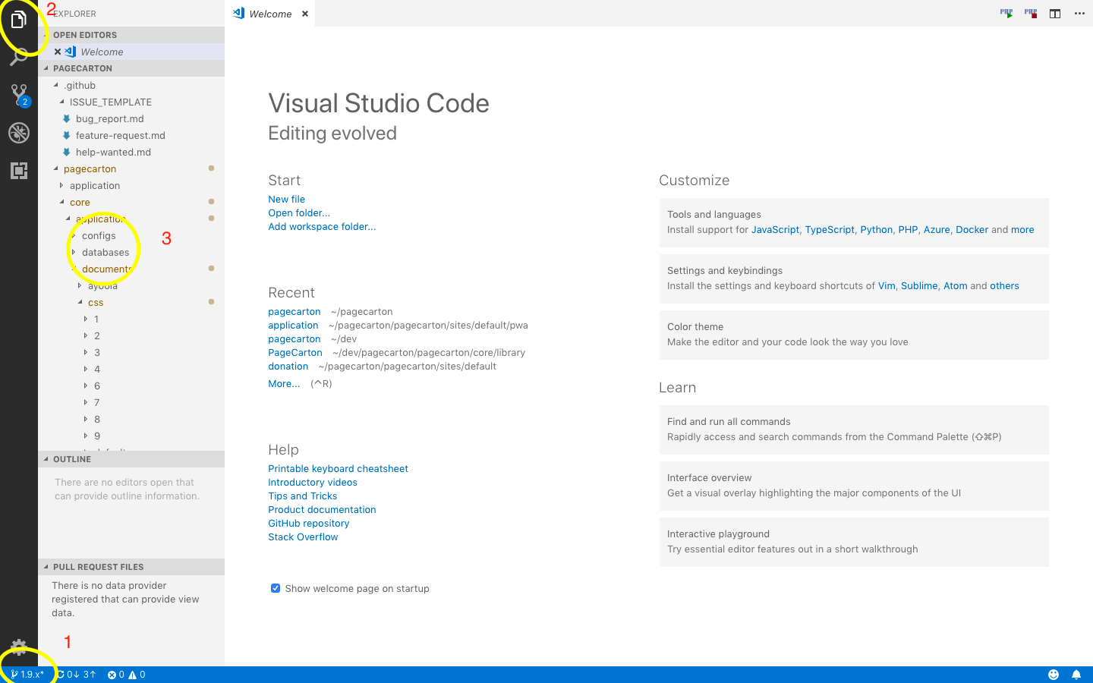The height and width of the screenshot is (683, 1093).
Task: Open Find and run all commands
Action: (854, 430)
